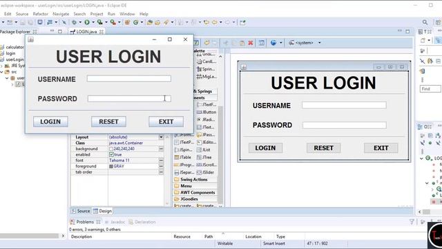Select calculator project in Package Explorer
Screen dimensions: 442x249
pos(12,47)
